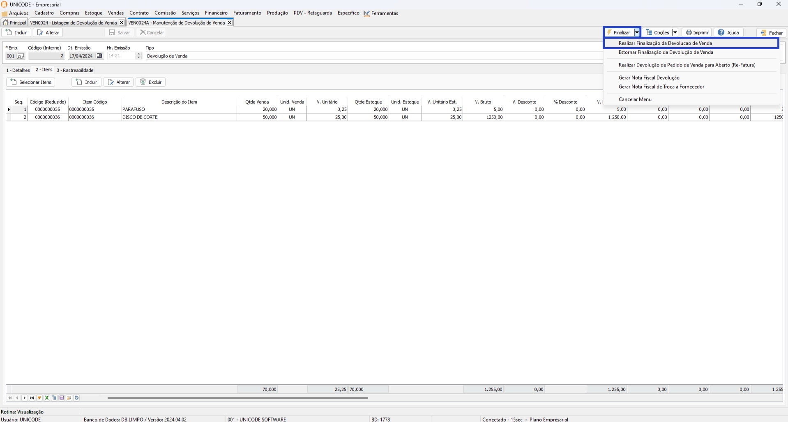Image resolution: width=788 pixels, height=422 pixels.
Task: Click the purple save-layout disk icon
Action: tap(62, 398)
